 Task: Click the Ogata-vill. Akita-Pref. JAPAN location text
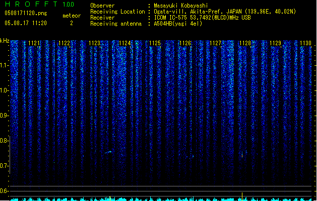coord(225,12)
